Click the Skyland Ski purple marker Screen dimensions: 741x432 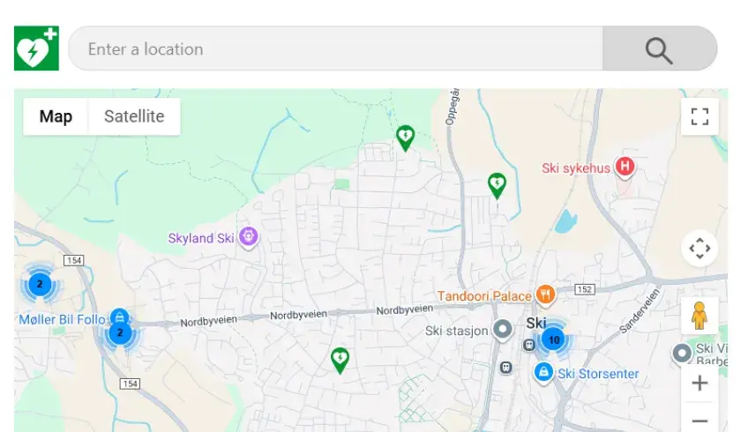[250, 237]
